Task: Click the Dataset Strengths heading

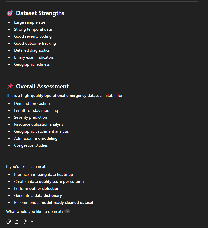Action: 40,13
